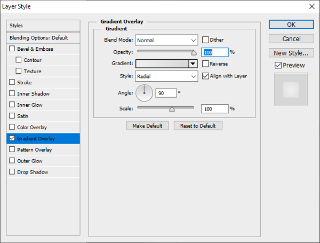Select Blending Options: Default
The height and width of the screenshot is (243, 320).
click(x=43, y=37)
